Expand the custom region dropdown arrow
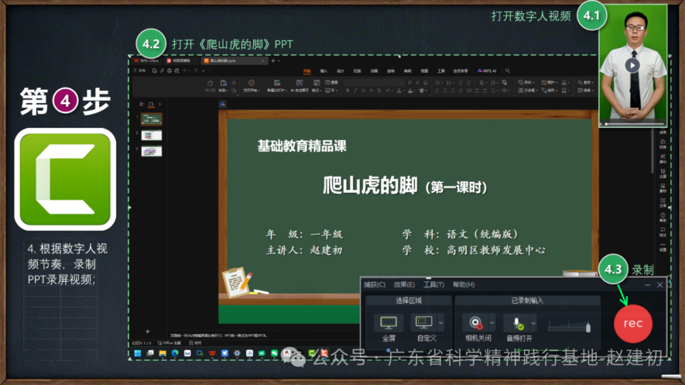 [441, 323]
